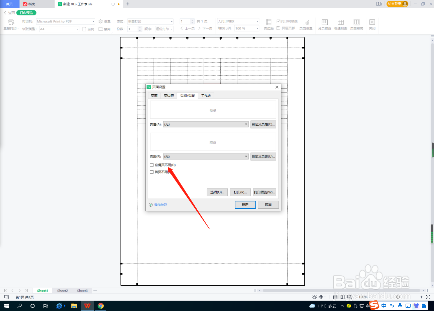Click 打印预览(W) button

tap(264, 192)
